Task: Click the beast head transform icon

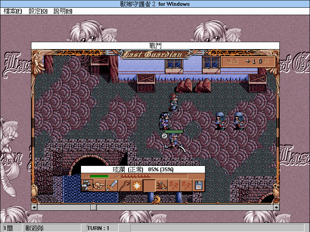Action: click(x=161, y=186)
